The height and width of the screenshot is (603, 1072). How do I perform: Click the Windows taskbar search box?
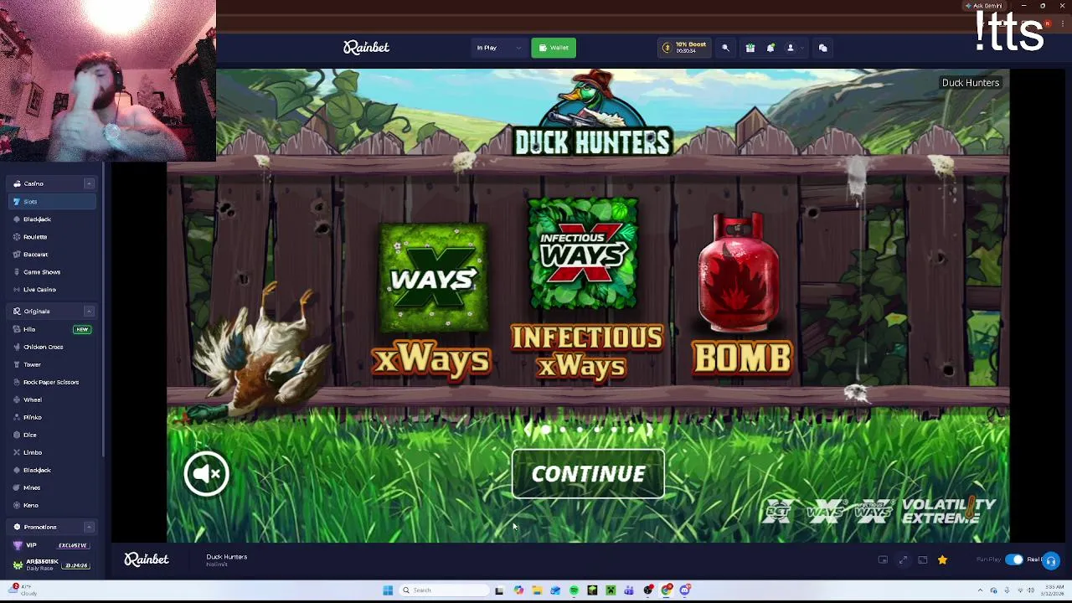pyautogui.click(x=442, y=590)
